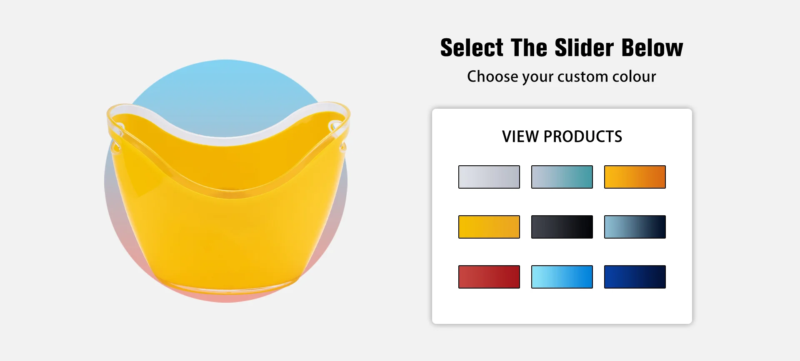Image resolution: width=800 pixels, height=361 pixels.
Task: Pick the light-blue-to-navy gradient swatch
Action: (x=635, y=227)
